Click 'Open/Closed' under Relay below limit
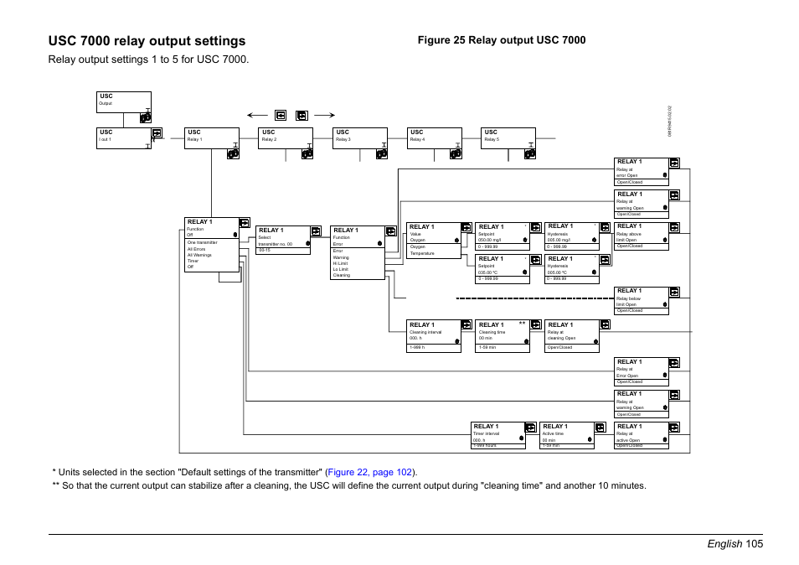This screenshot has height=565, width=799. 630,310
